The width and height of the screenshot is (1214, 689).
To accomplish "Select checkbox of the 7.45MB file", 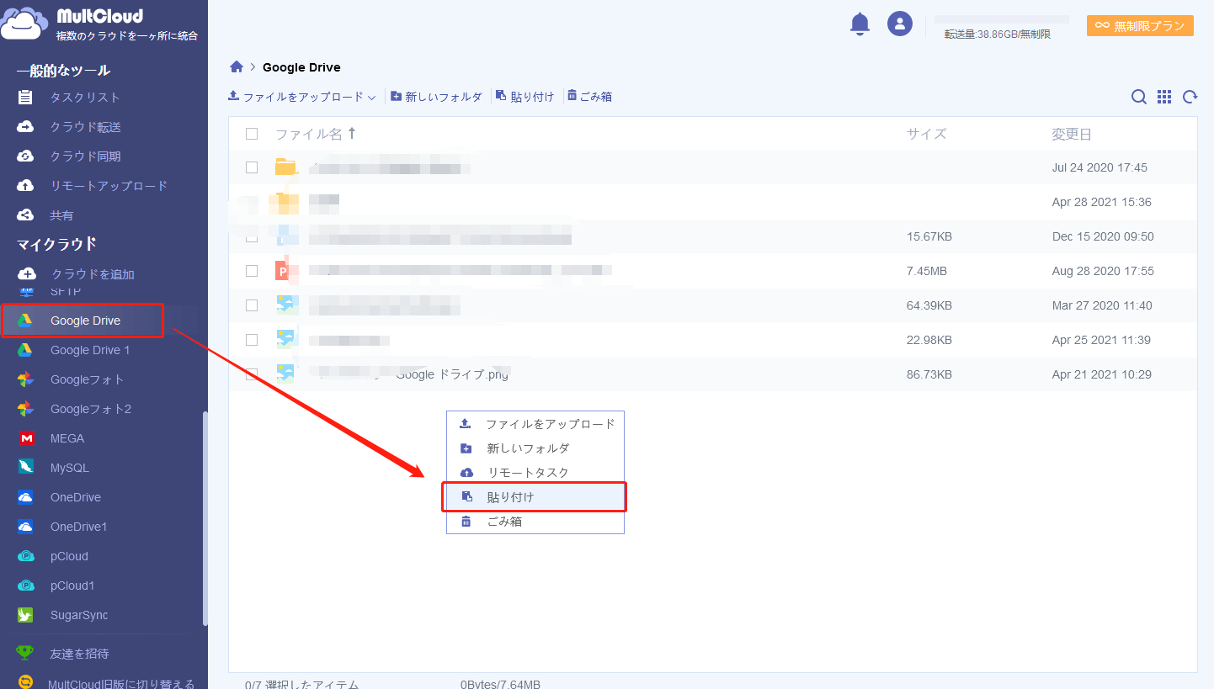I will click(252, 271).
